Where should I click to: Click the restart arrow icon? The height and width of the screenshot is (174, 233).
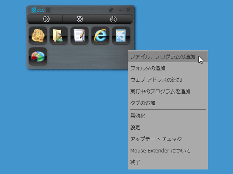click(x=80, y=19)
